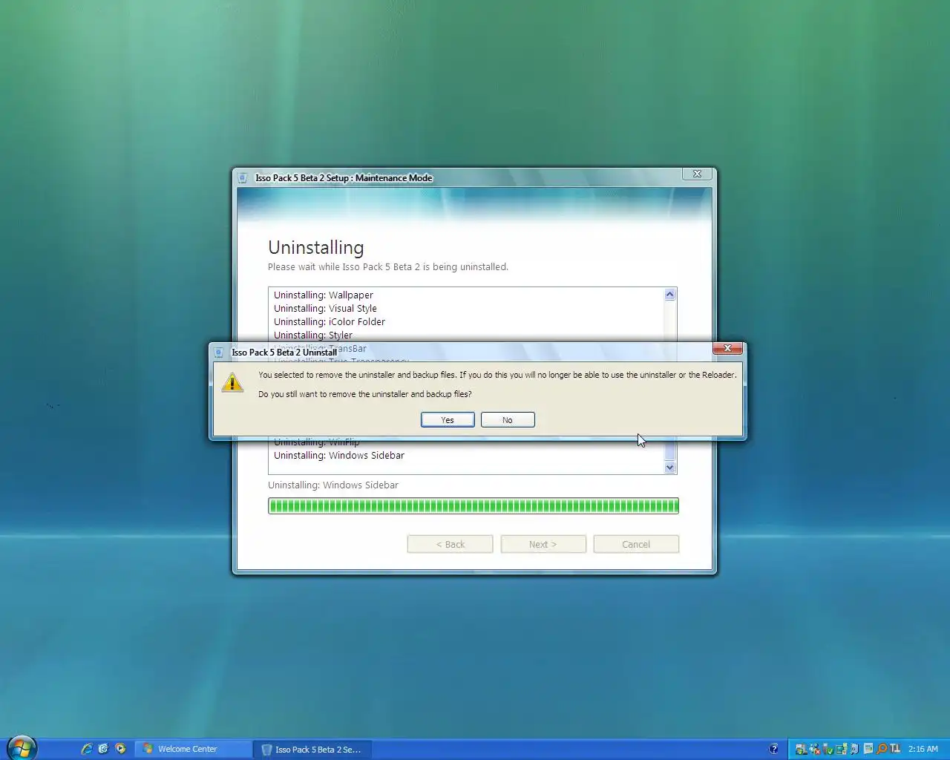
Task: Close the Isso Pack 5 Beta 2 Uninstall dialog
Action: (727, 348)
